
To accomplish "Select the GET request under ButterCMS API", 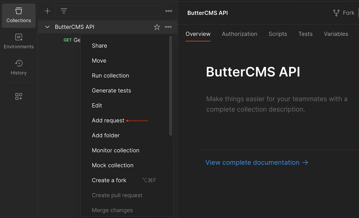I will 72,40.
